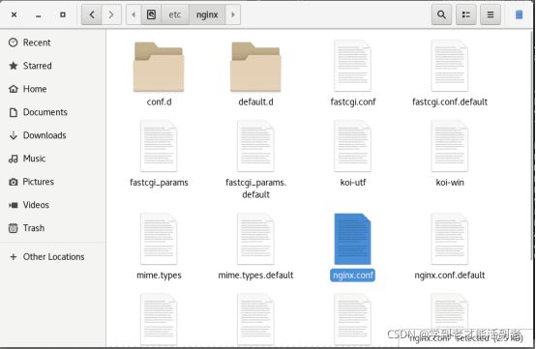The image size is (536, 349).
Task: Select the nginx path segment
Action: [207, 15]
